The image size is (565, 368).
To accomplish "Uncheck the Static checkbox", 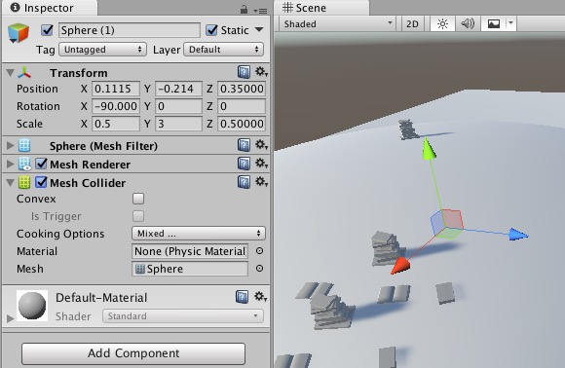I will point(212,30).
